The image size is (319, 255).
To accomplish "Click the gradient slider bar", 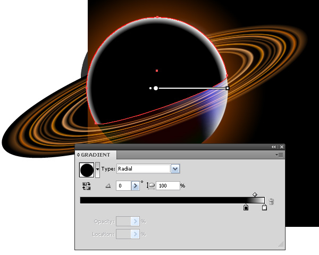I will pyautogui.click(x=172, y=200).
